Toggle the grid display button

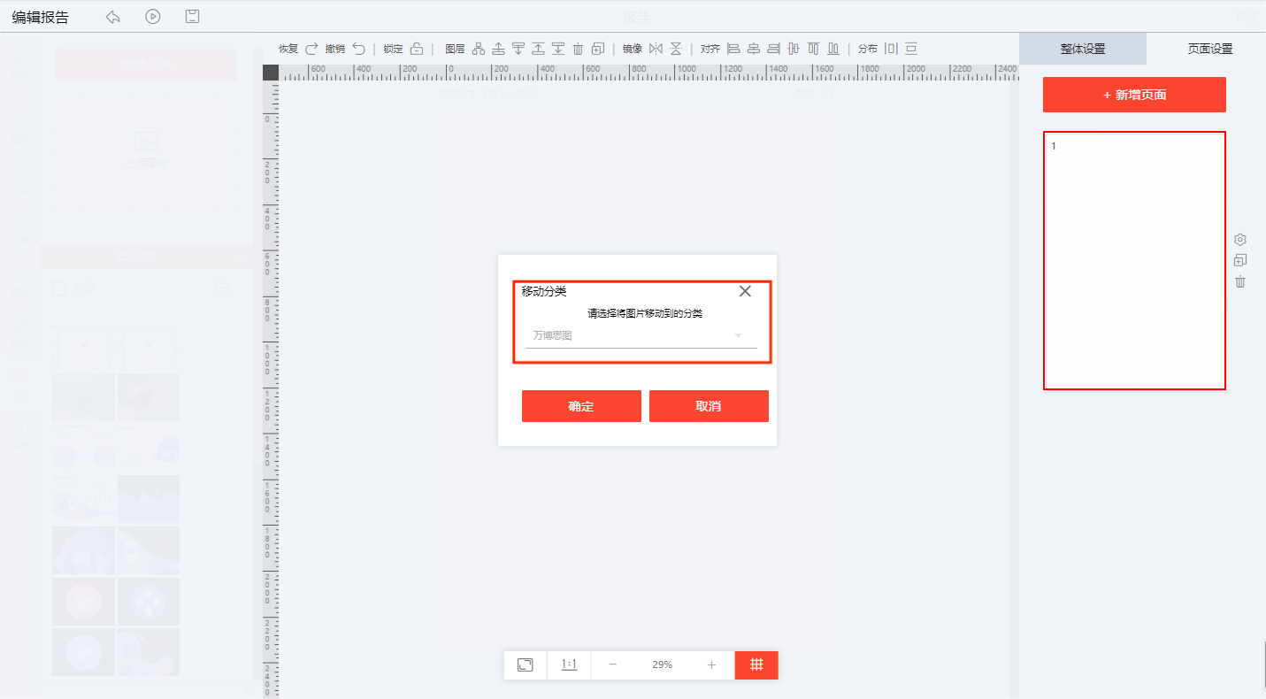click(x=756, y=664)
